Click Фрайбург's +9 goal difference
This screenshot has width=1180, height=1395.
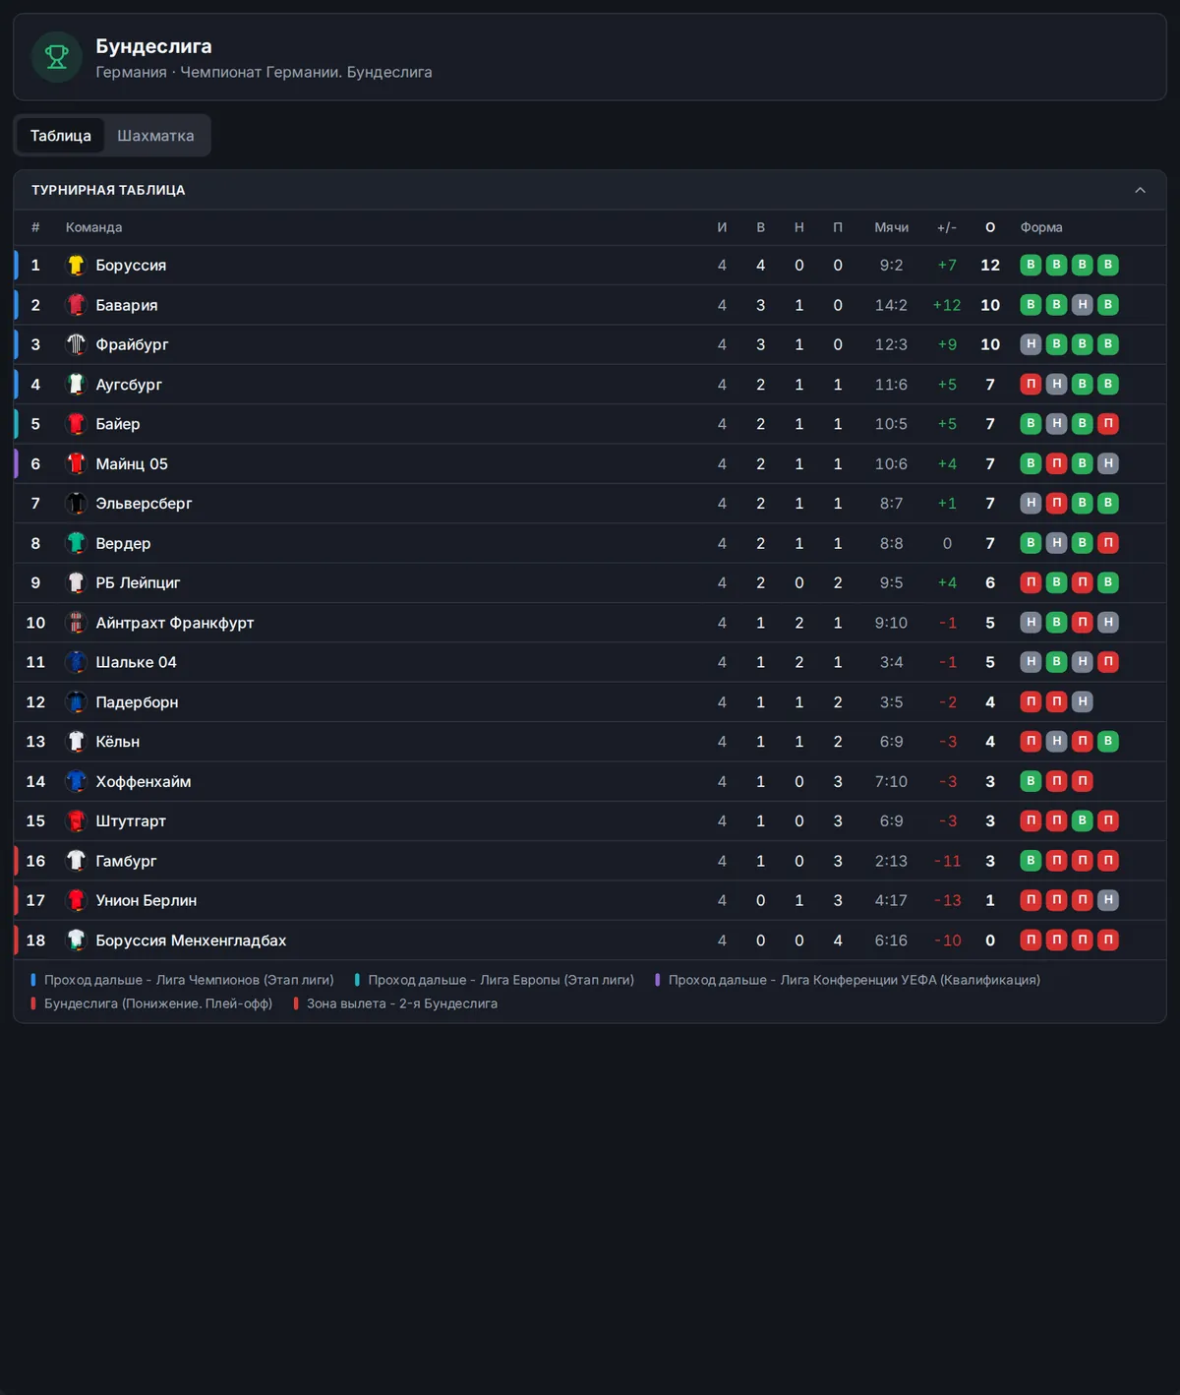click(947, 344)
